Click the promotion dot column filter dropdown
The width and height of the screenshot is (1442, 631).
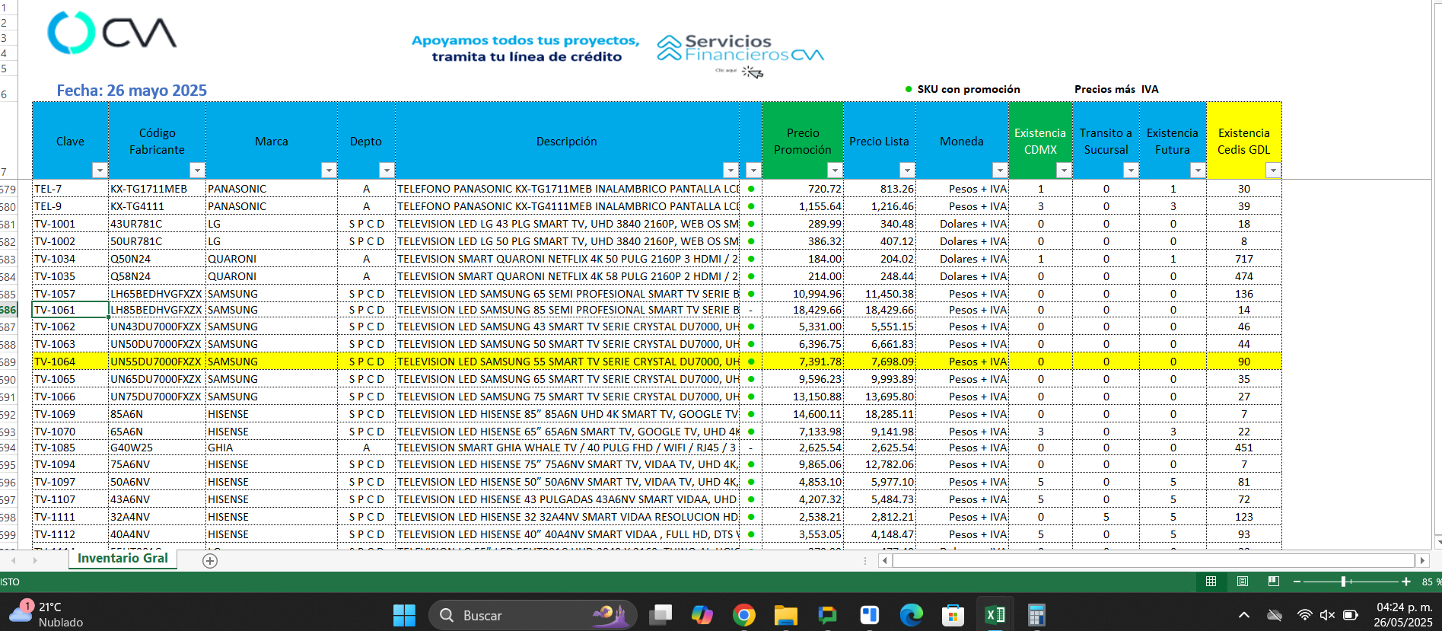point(753,170)
